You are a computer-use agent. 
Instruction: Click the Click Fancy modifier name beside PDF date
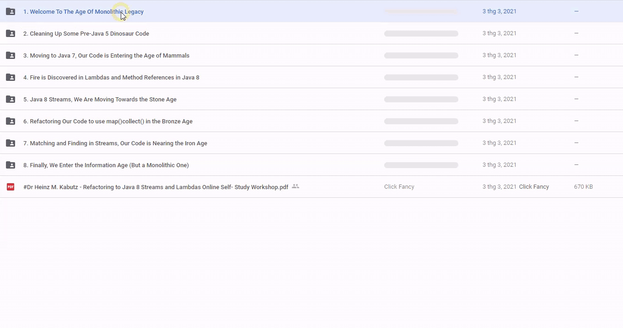coord(534,187)
